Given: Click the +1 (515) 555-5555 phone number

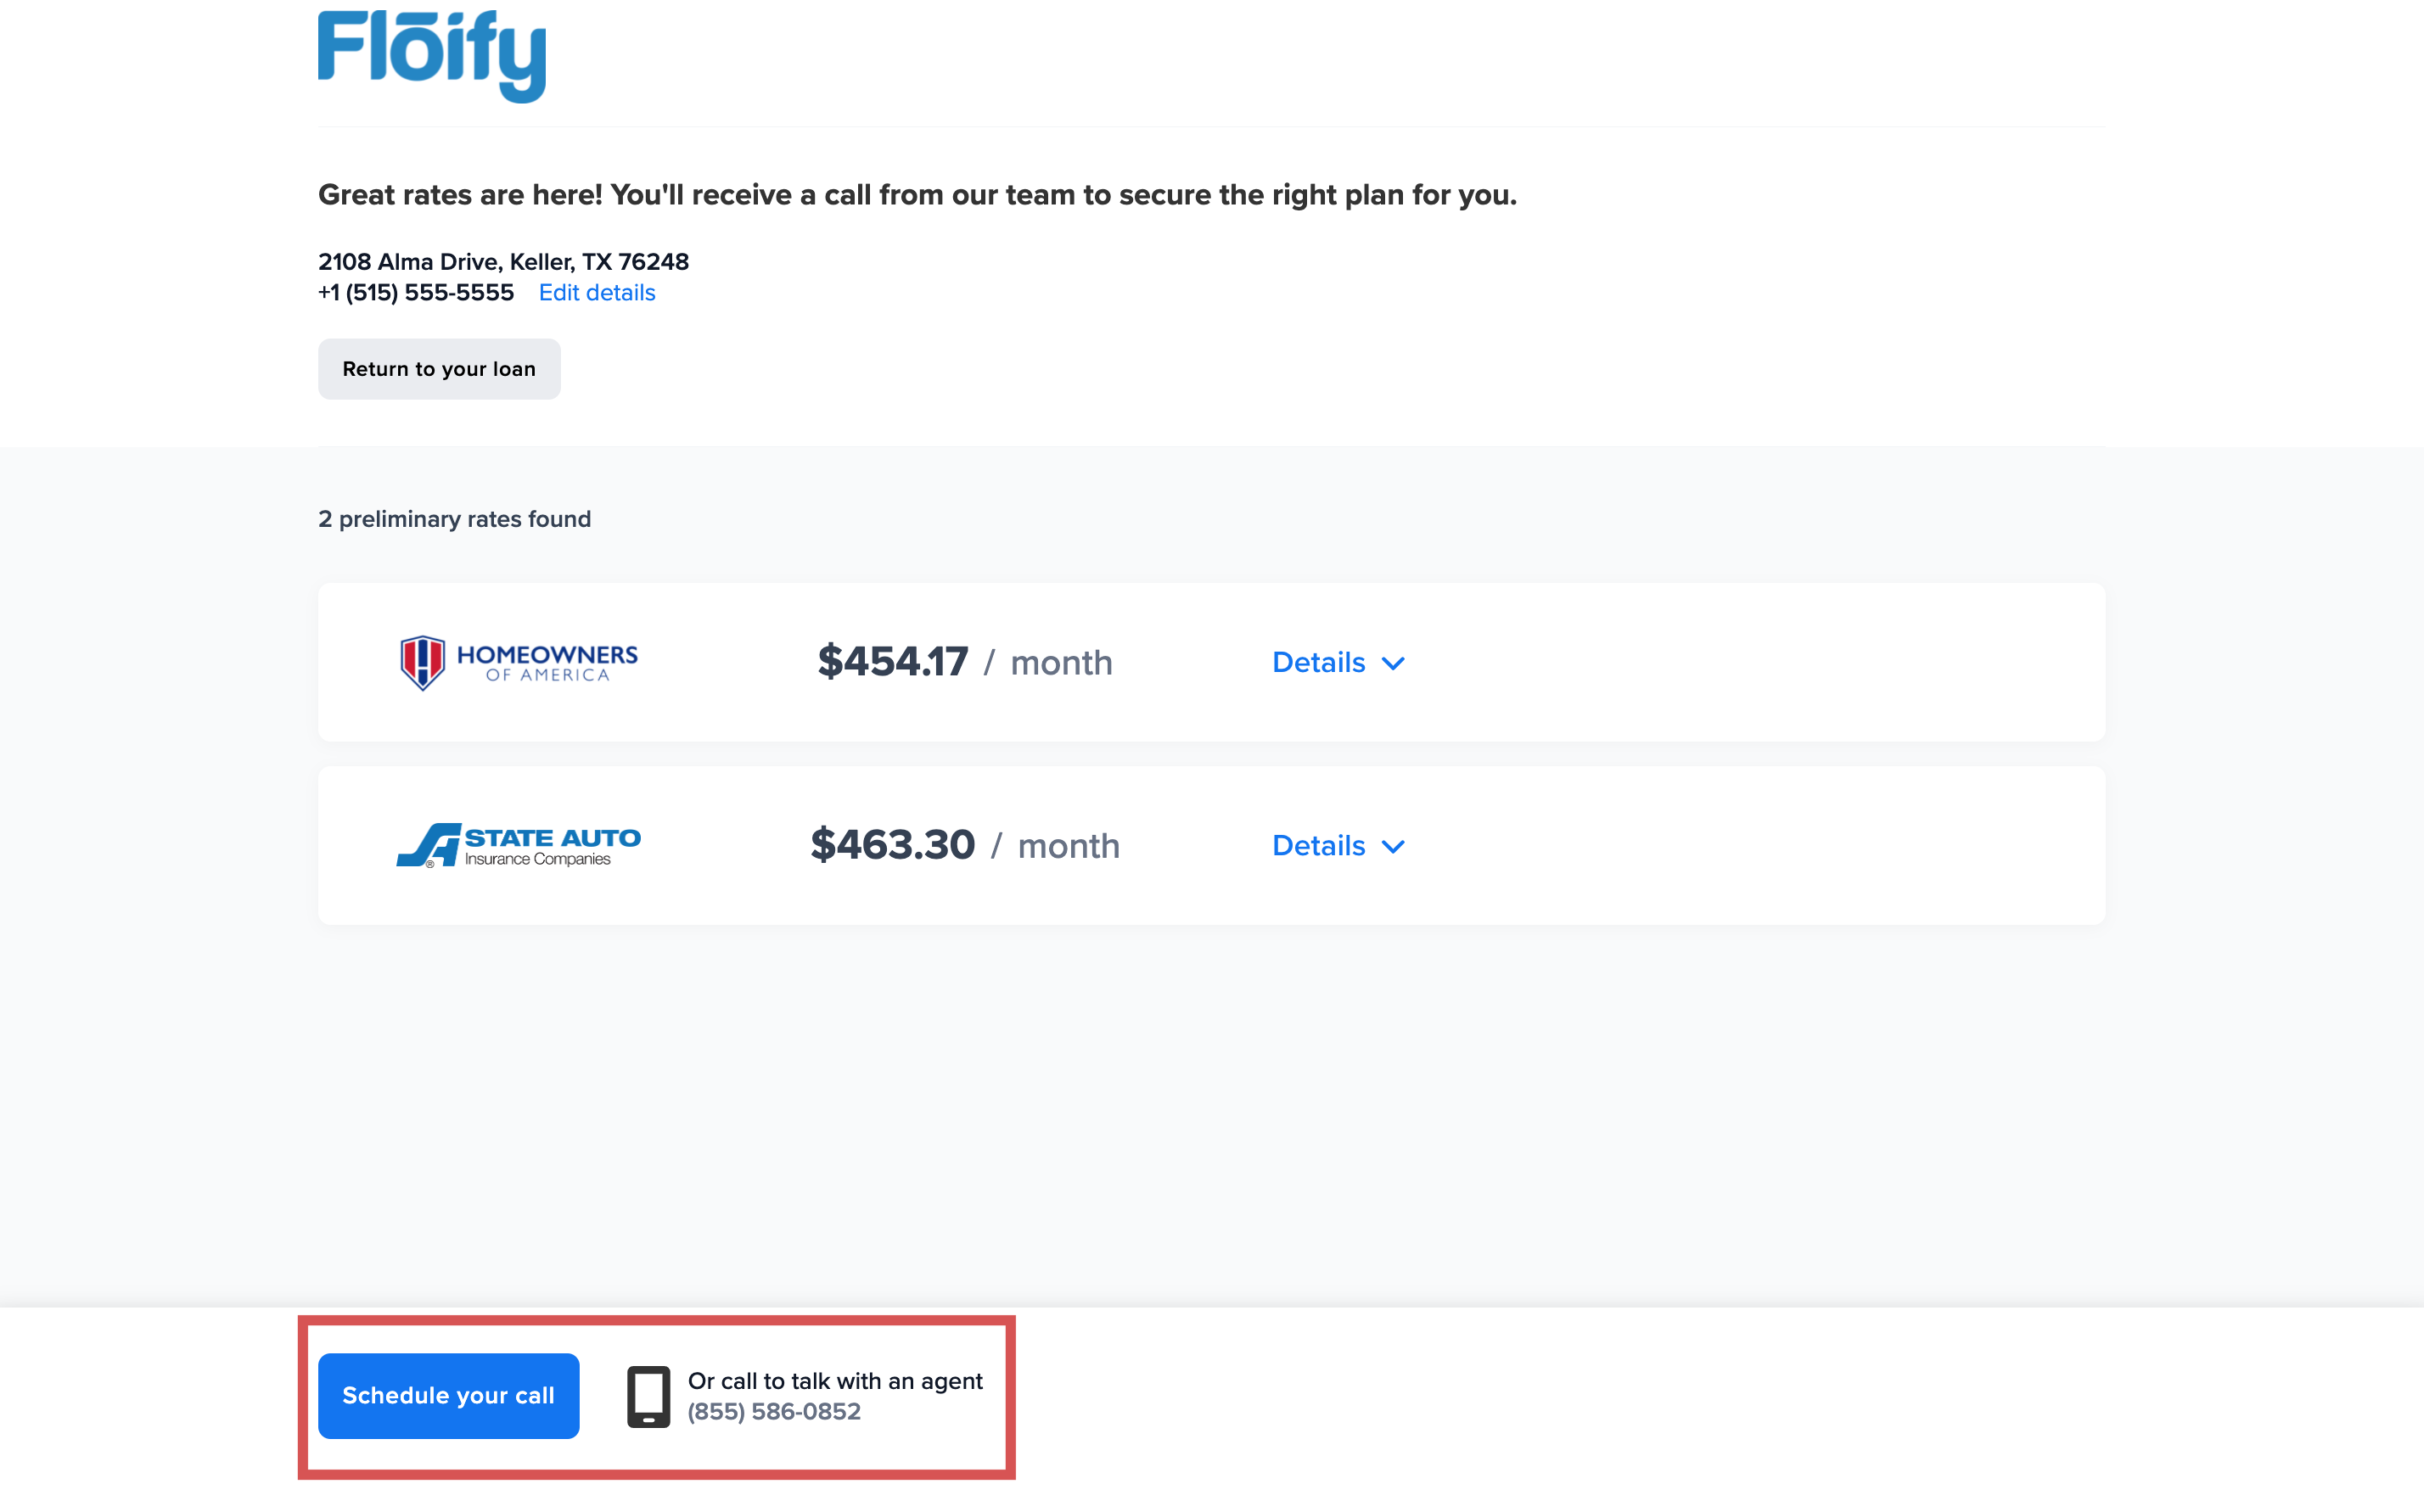Looking at the screenshot, I should 416,292.
